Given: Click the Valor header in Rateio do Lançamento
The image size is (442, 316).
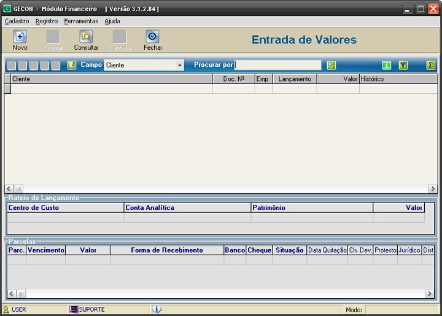Looking at the screenshot, I should [399, 207].
